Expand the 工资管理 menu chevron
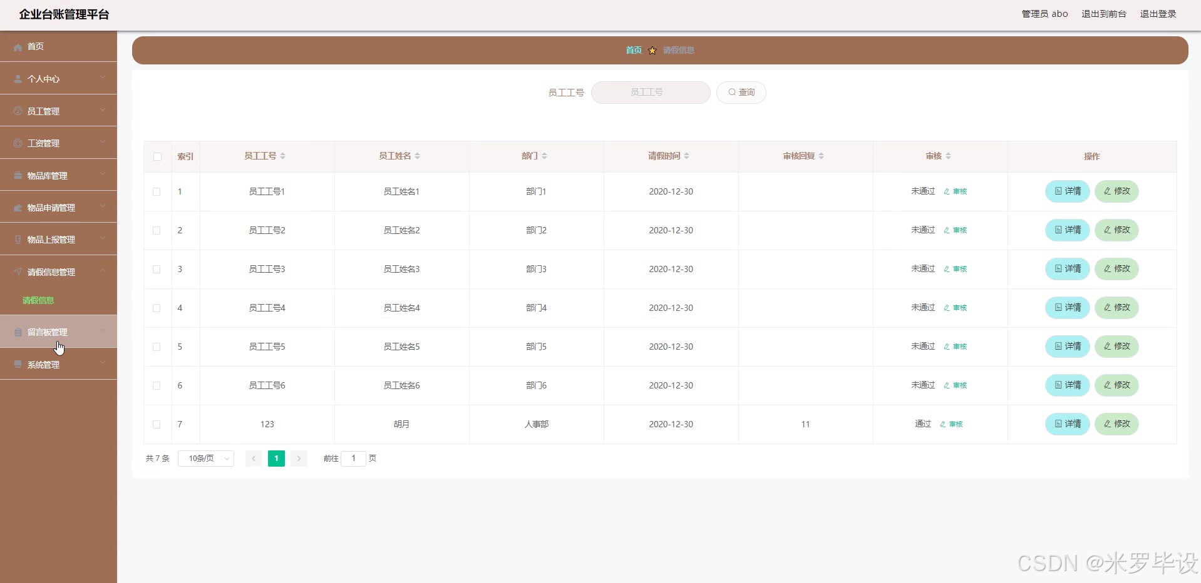The width and height of the screenshot is (1201, 583). click(103, 141)
